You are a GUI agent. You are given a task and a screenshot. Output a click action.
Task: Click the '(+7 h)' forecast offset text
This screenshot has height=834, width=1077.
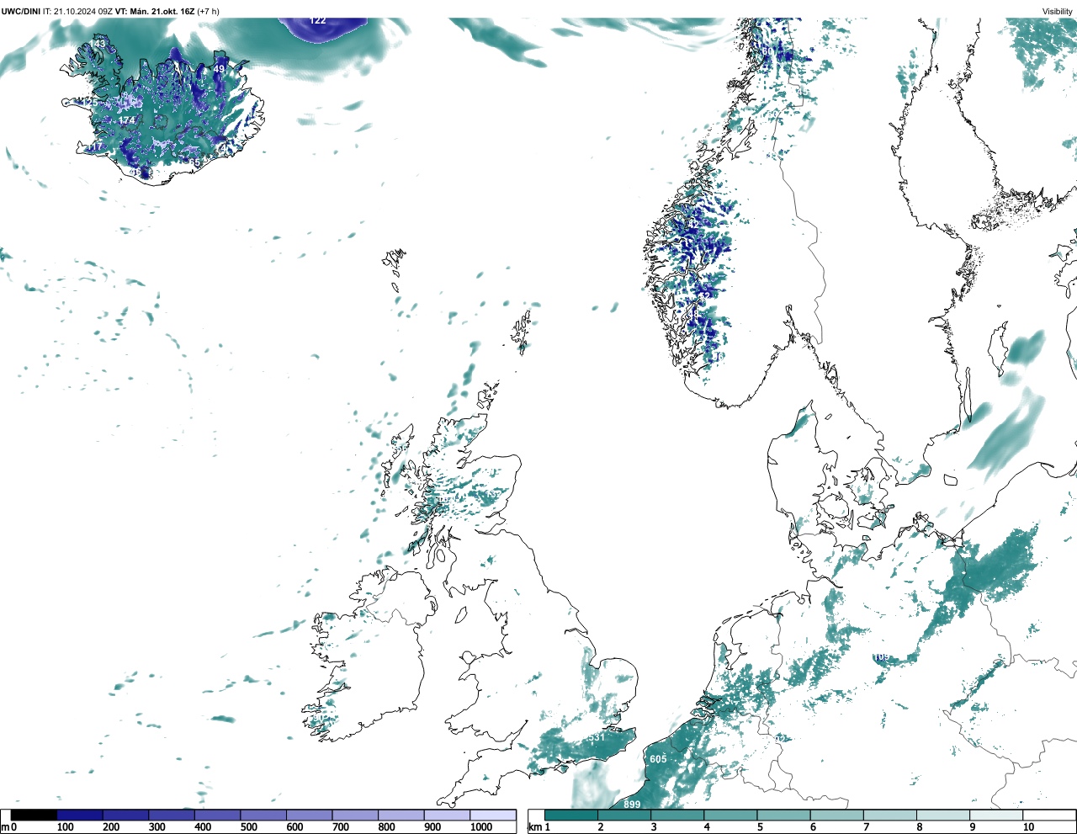point(209,11)
